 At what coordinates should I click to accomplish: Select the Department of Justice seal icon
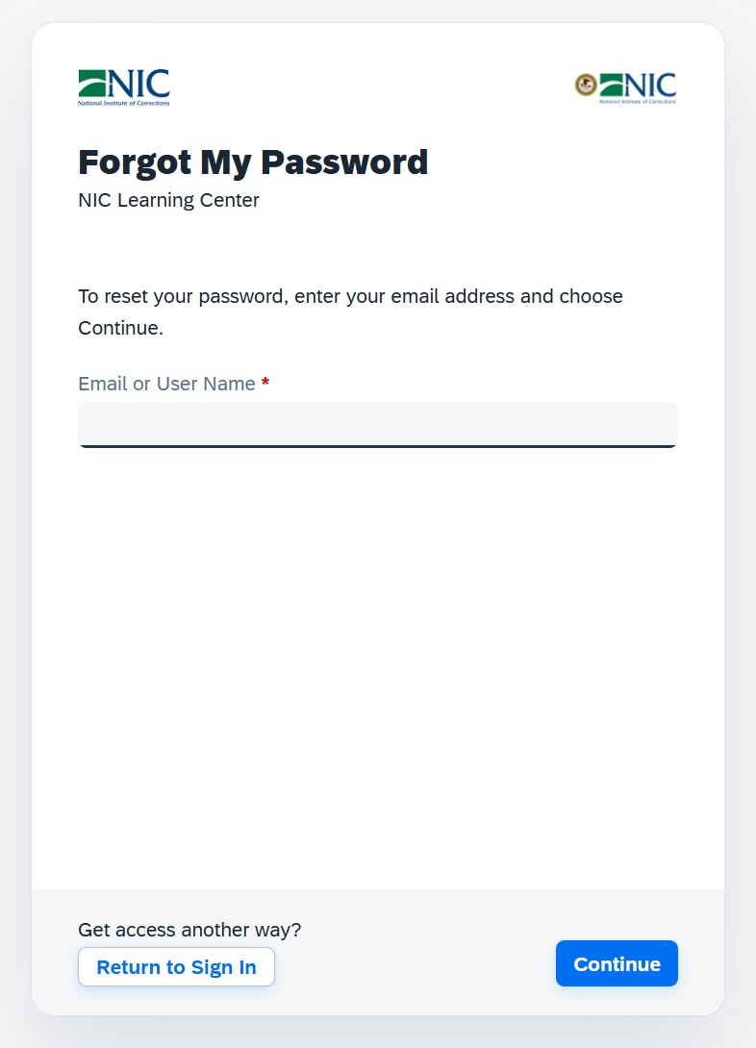585,84
